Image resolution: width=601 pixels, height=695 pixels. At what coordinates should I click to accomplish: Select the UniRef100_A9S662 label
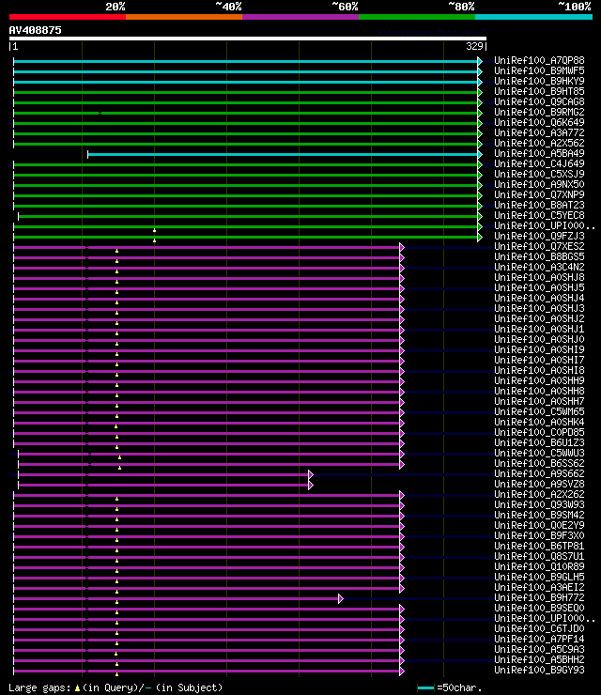(x=539, y=474)
